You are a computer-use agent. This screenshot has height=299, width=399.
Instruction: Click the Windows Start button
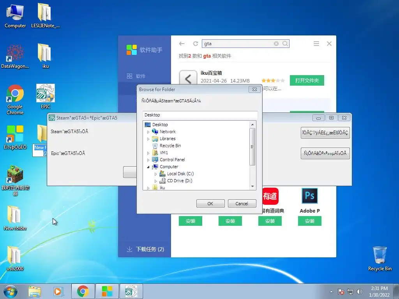pyautogui.click(x=11, y=291)
